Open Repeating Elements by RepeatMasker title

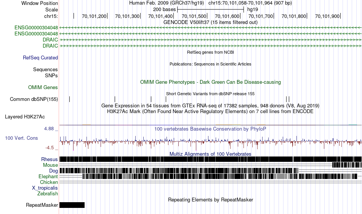(210, 200)
